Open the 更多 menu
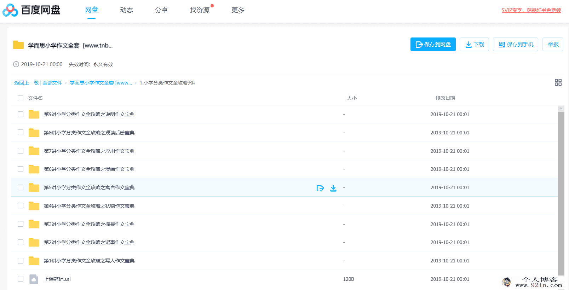This screenshot has height=290, width=569. (x=238, y=10)
